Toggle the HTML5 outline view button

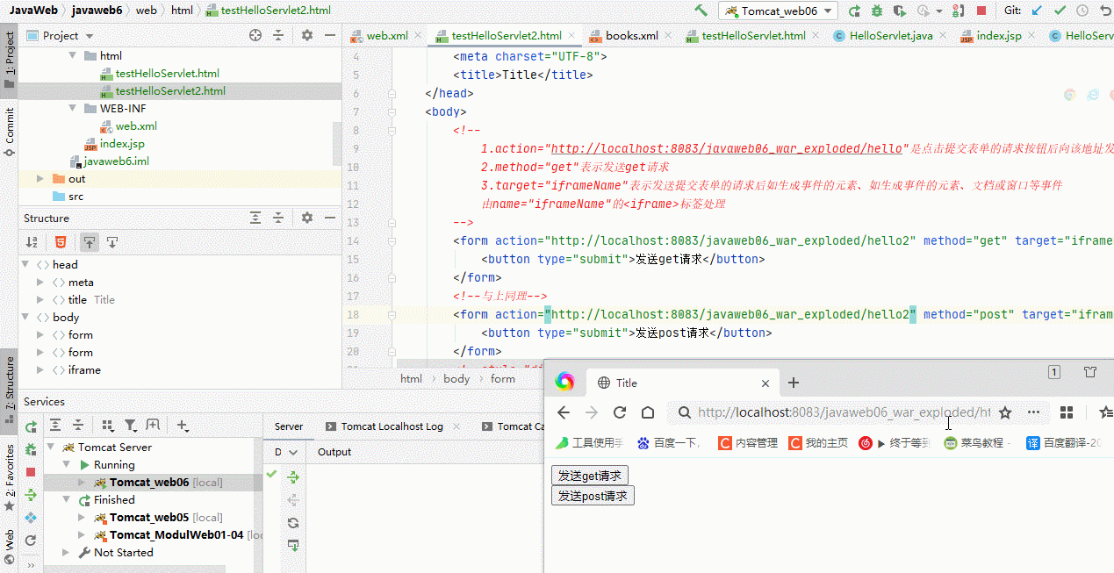tap(61, 242)
